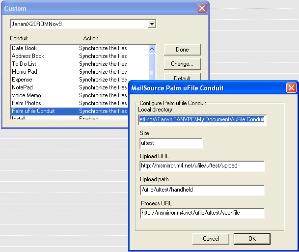Select Expense conduit in list
The height and width of the screenshot is (252, 299).
(x=44, y=80)
